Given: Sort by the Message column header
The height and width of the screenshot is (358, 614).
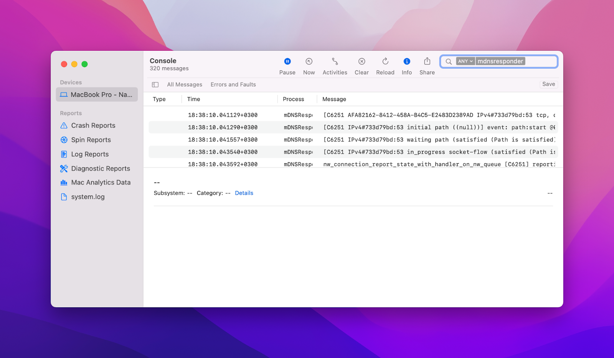Looking at the screenshot, I should (x=334, y=99).
